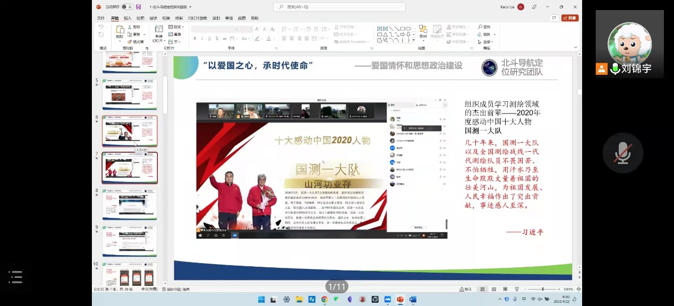Toggle the AutoSave (自动保存) switch
Image resolution: width=674 pixels, height=306 pixels.
pyautogui.click(x=127, y=7)
